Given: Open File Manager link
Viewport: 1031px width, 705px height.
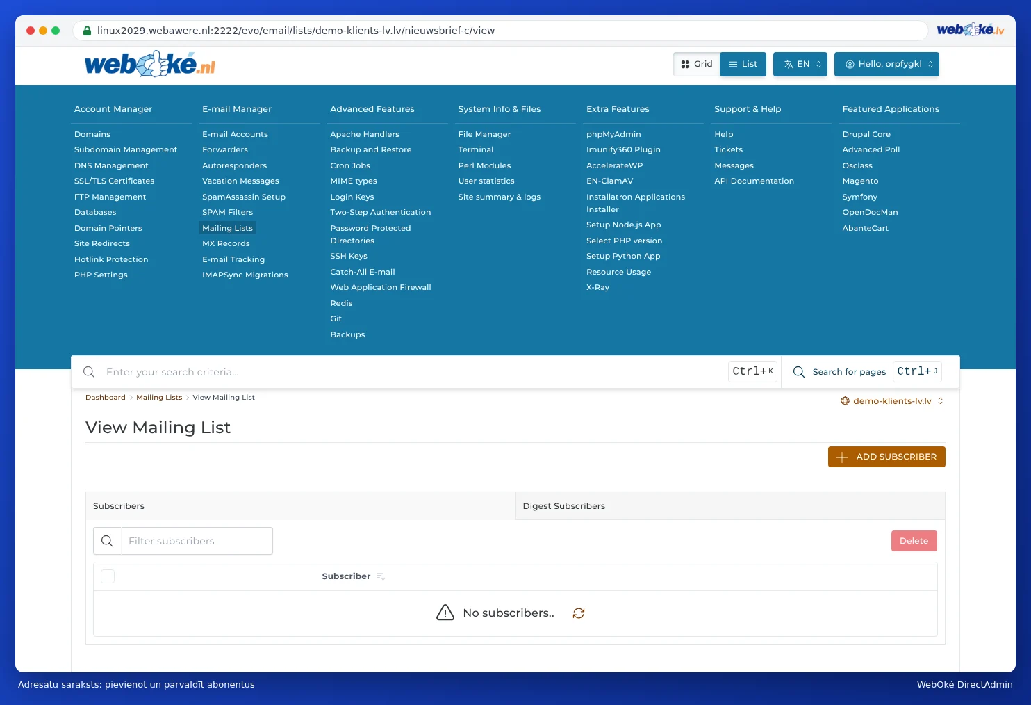Looking at the screenshot, I should [484, 134].
